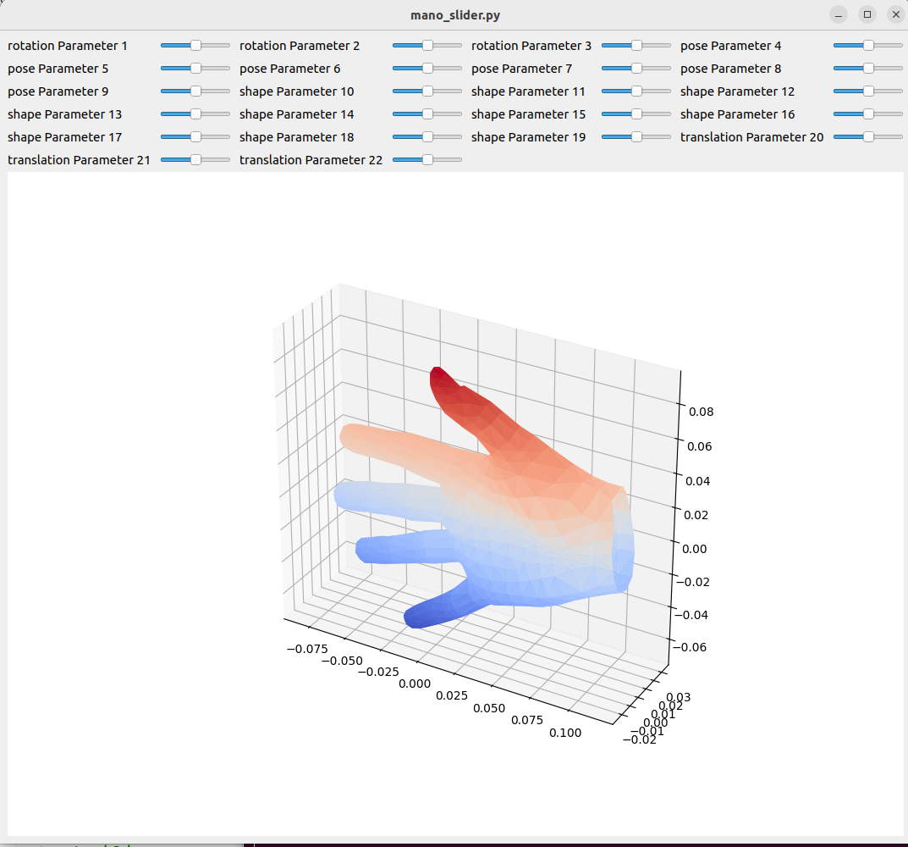Minimize the mano_slider.py window
The height and width of the screenshot is (847, 908).
(x=839, y=14)
